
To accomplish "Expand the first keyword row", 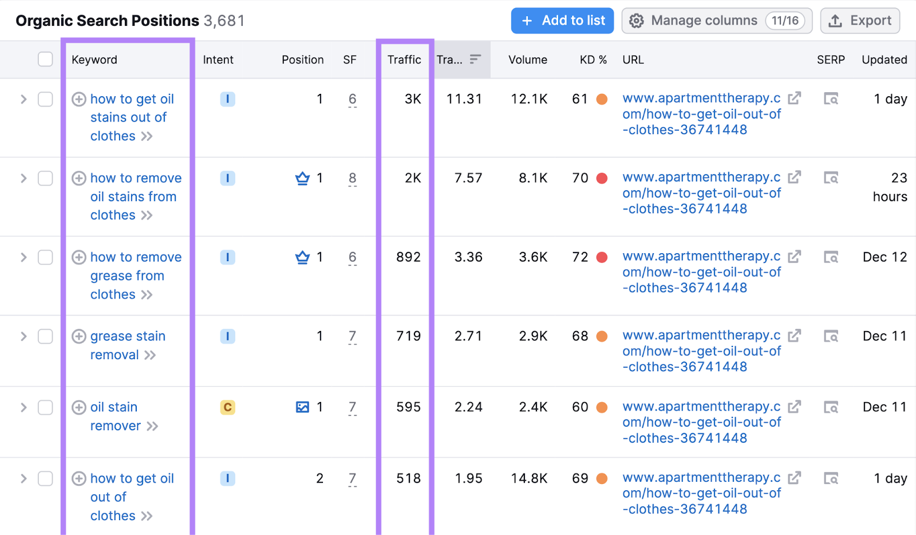I will (x=23, y=99).
